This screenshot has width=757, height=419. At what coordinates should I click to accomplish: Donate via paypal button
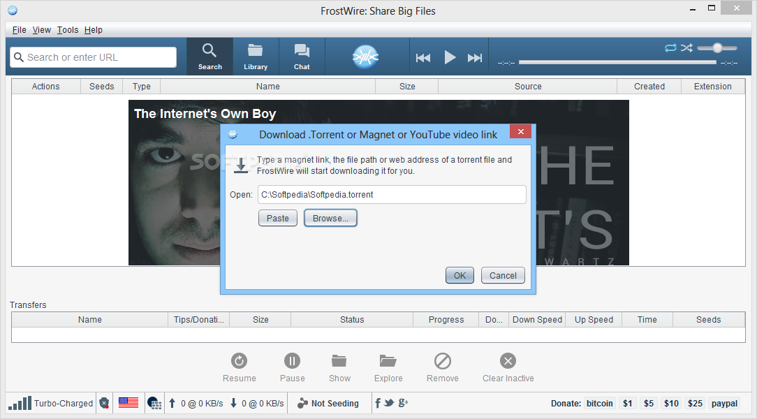724,404
